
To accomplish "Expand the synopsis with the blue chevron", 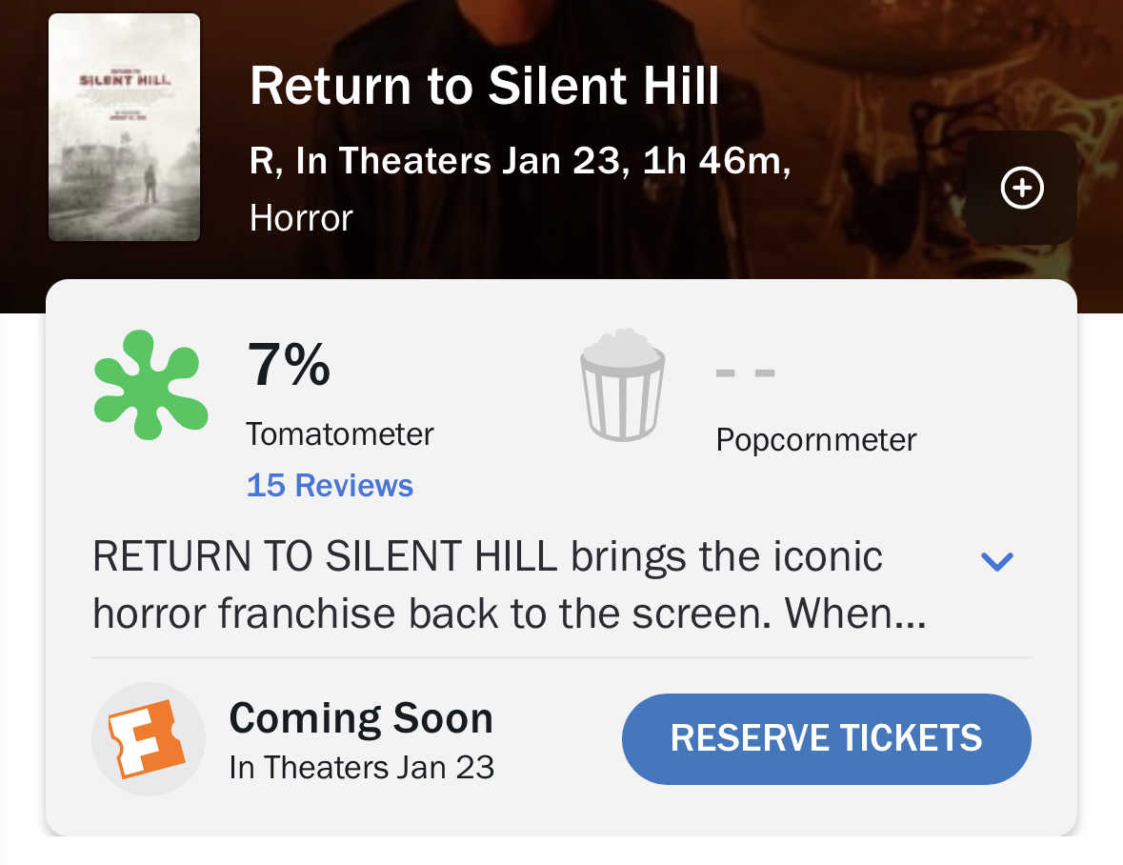I will tap(996, 561).
